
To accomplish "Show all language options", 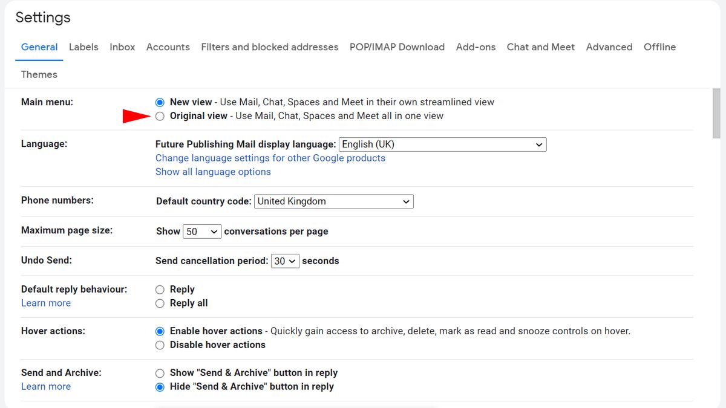I will [x=213, y=172].
